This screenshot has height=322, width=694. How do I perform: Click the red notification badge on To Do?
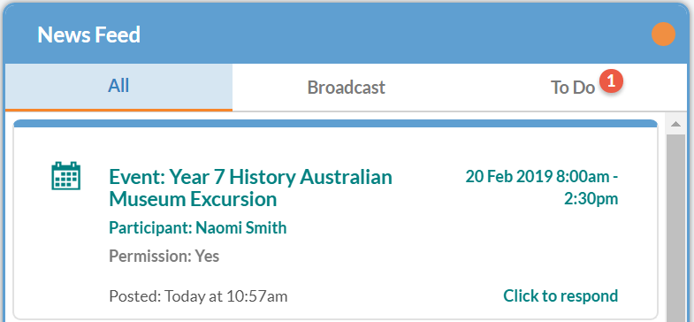pos(611,81)
